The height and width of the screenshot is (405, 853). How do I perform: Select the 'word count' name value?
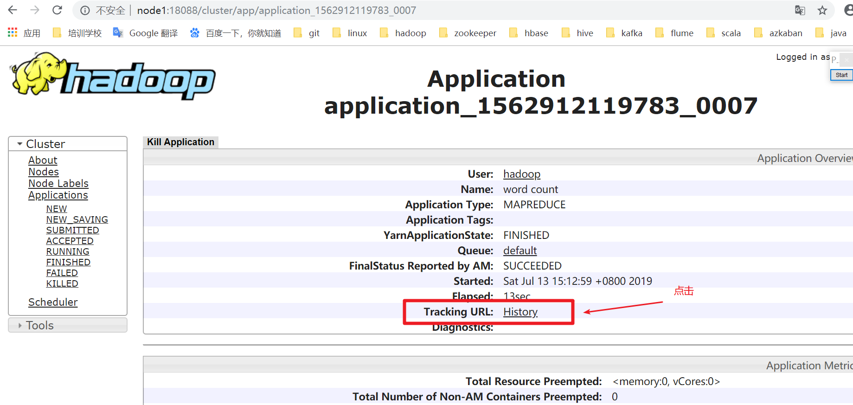point(531,189)
